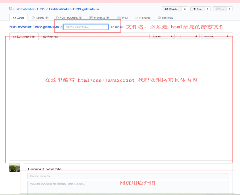Focus the Name your file input
Screen dimensions: 240x195
point(86,27)
